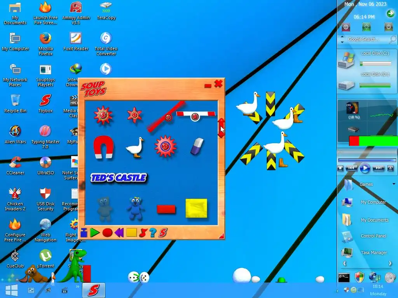
Task: Click the green play arrow in Soup Toys
Action: (95, 233)
